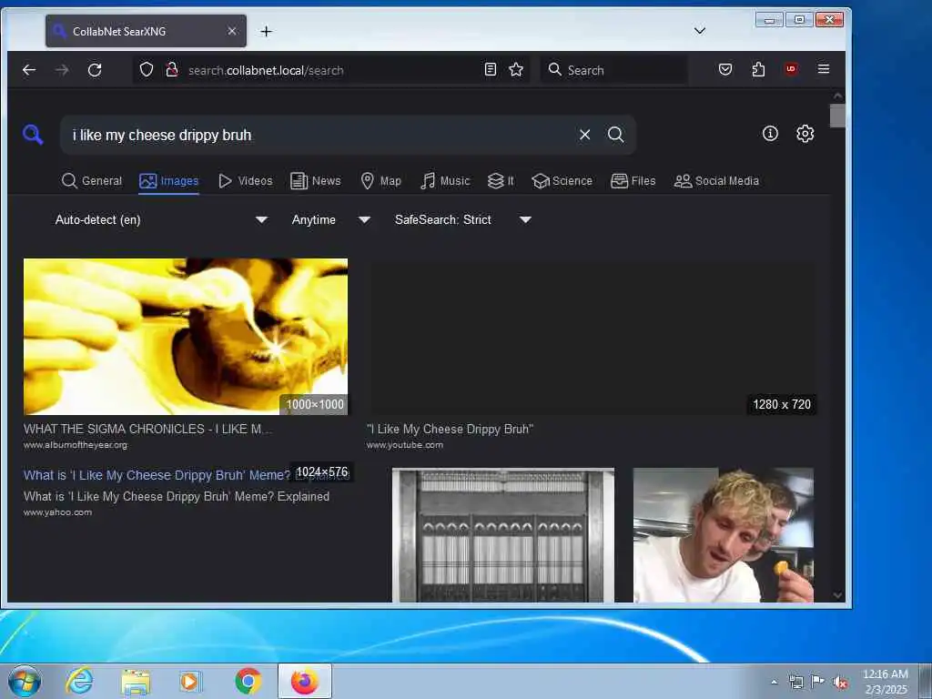Open Windows Media Player from taskbar
Image resolution: width=932 pixels, height=699 pixels.
pyautogui.click(x=191, y=681)
